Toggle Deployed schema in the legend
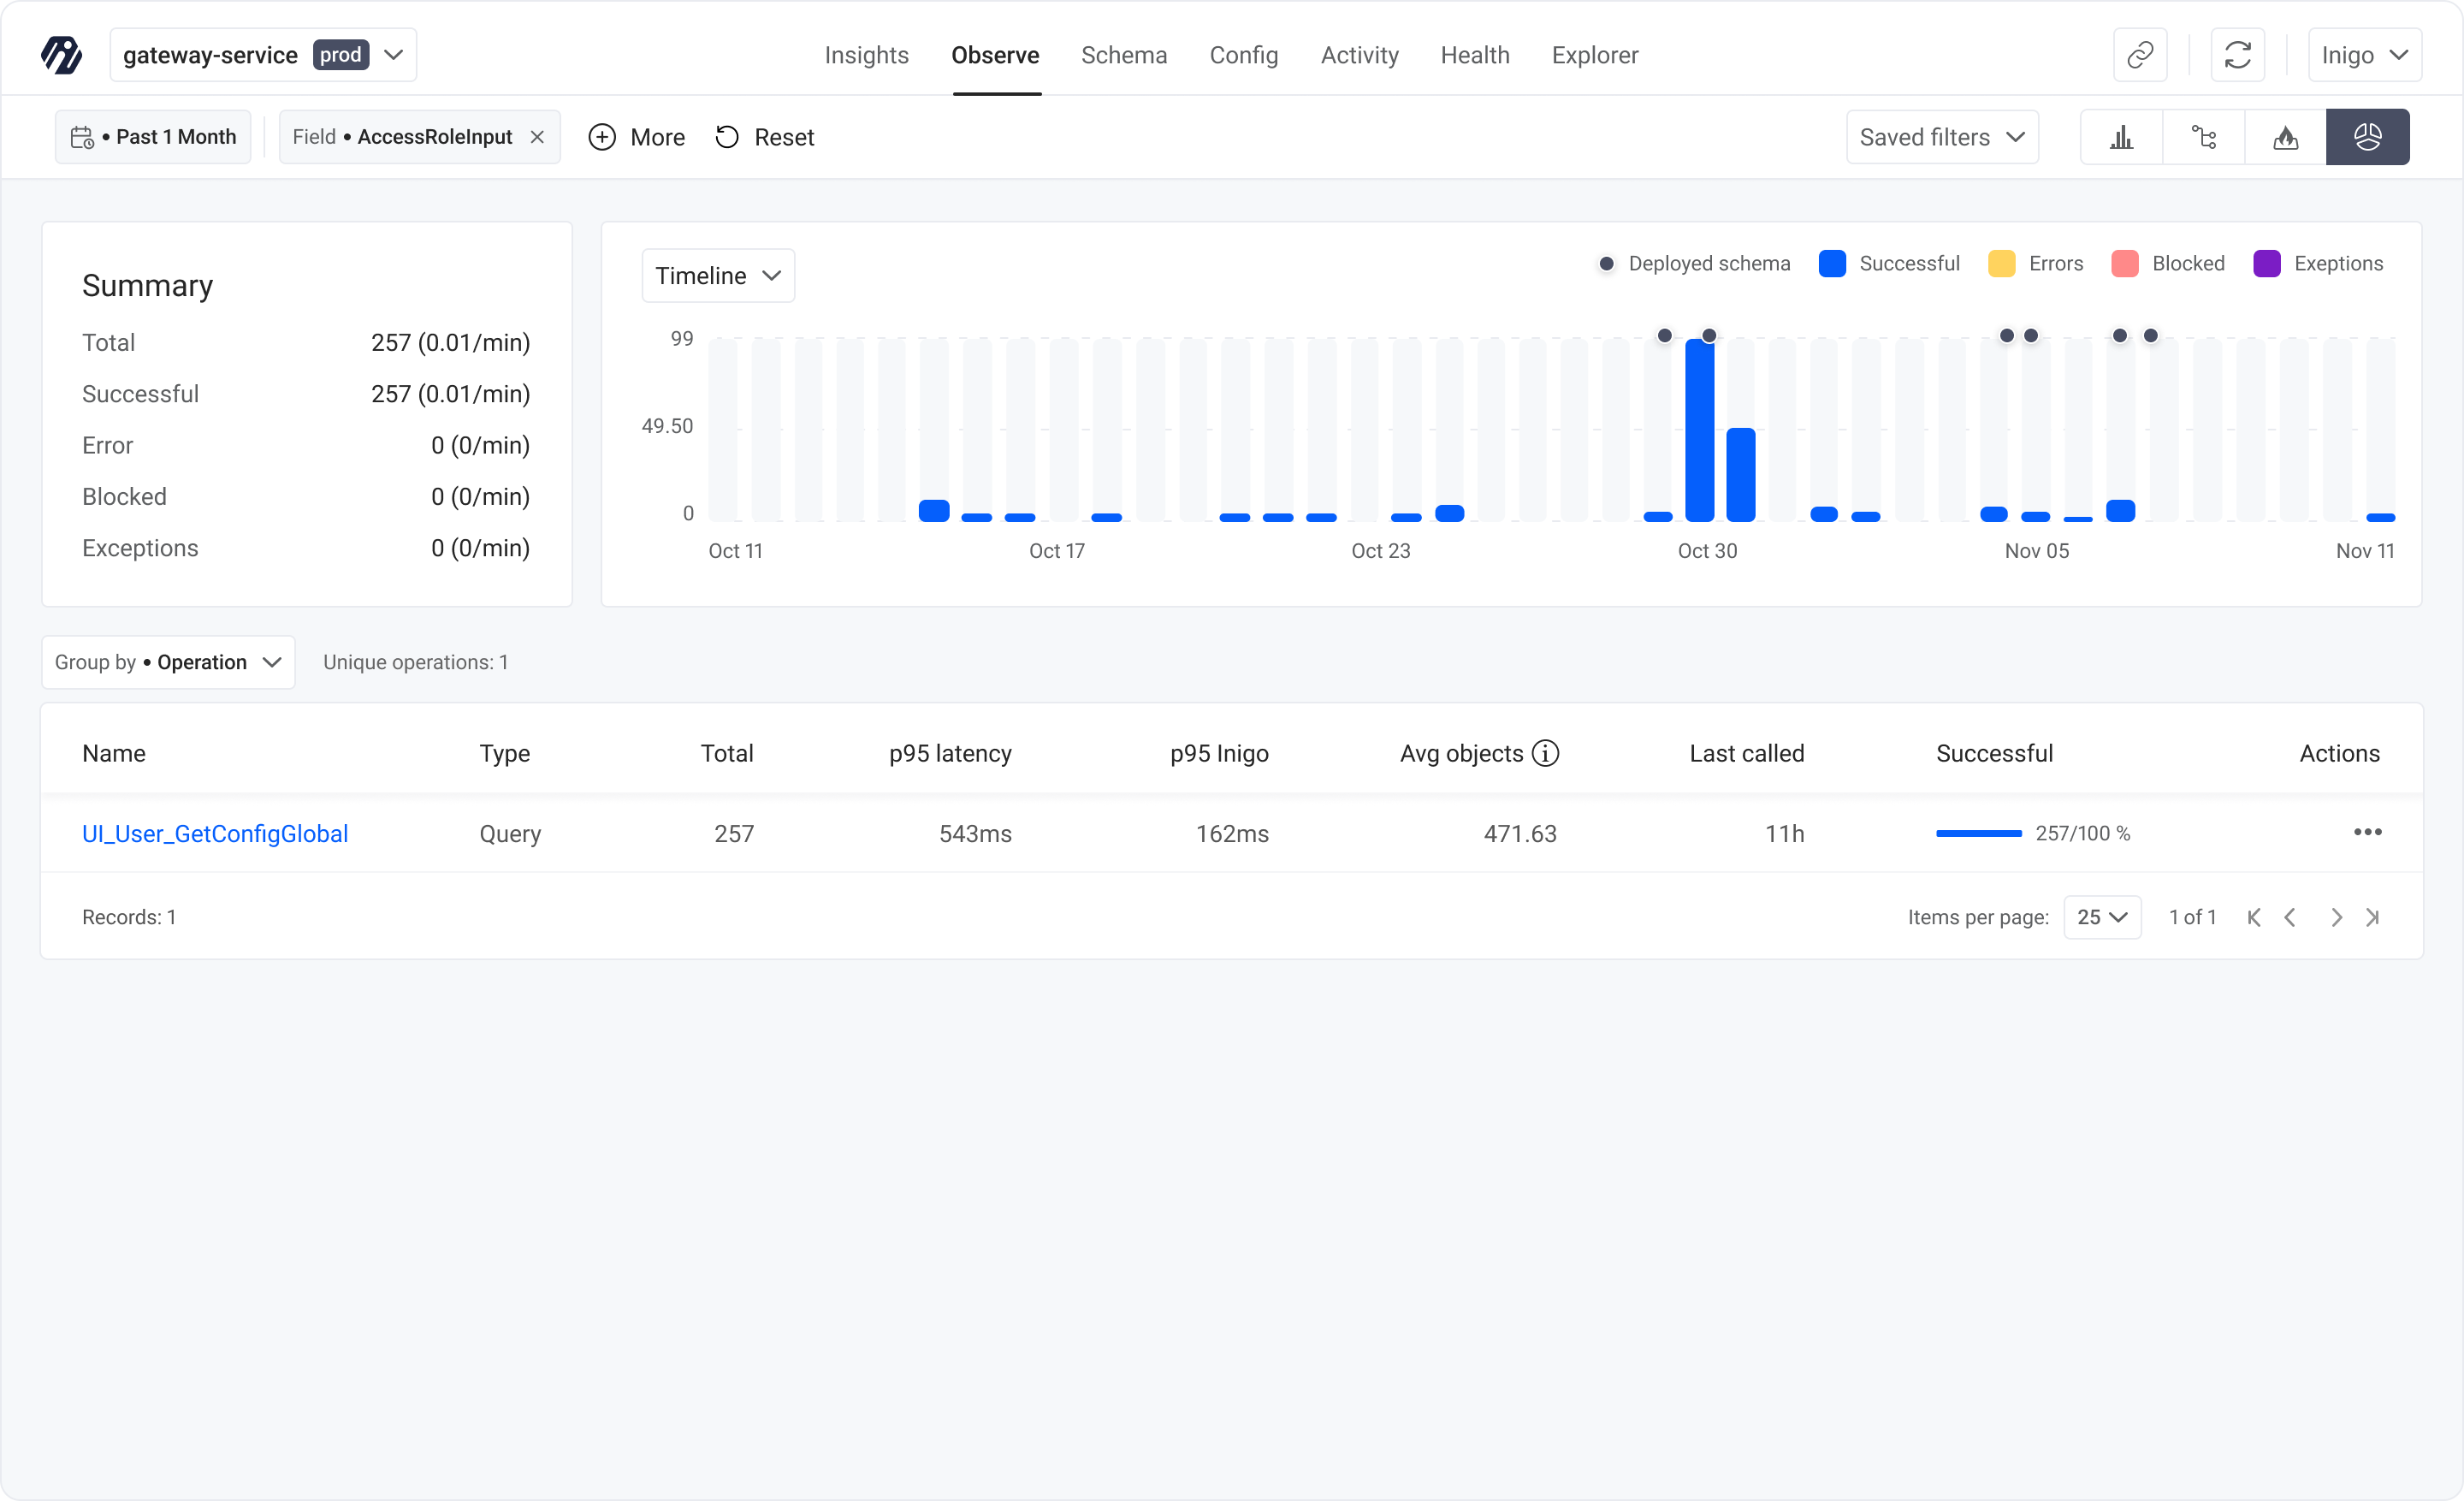Screen dimensions: 2464x1501 tap(1695, 263)
